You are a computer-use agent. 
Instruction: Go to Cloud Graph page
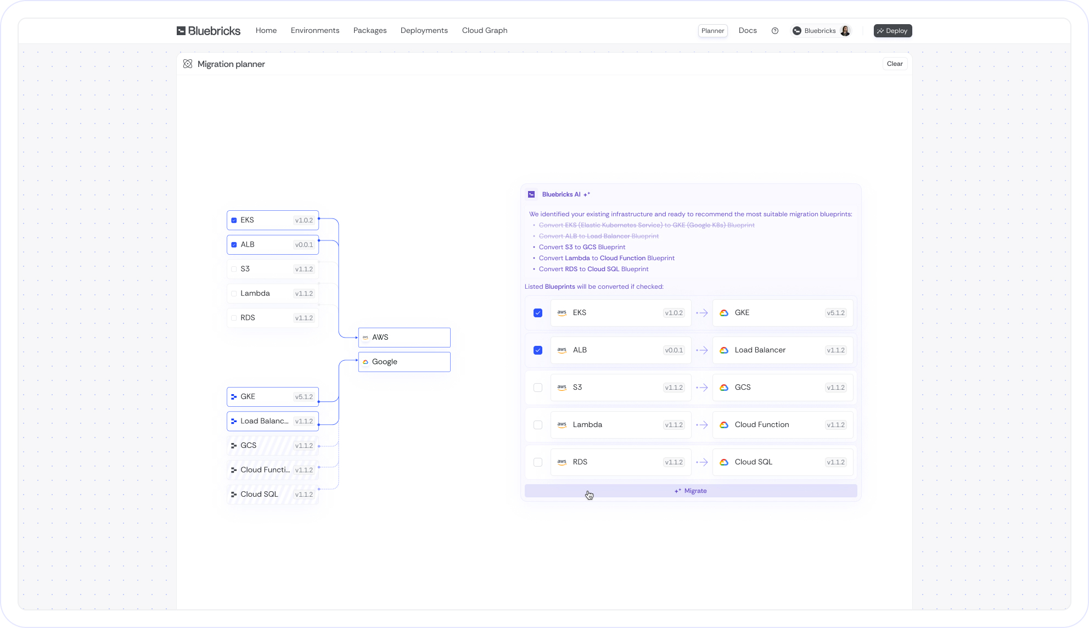pos(485,31)
